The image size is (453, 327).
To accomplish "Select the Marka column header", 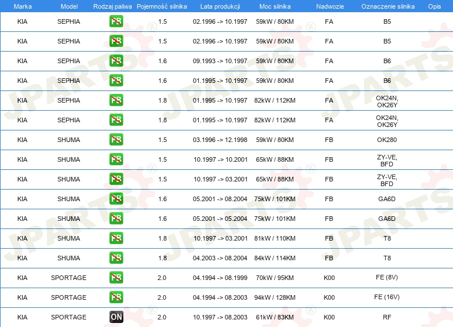I will 23,6.
